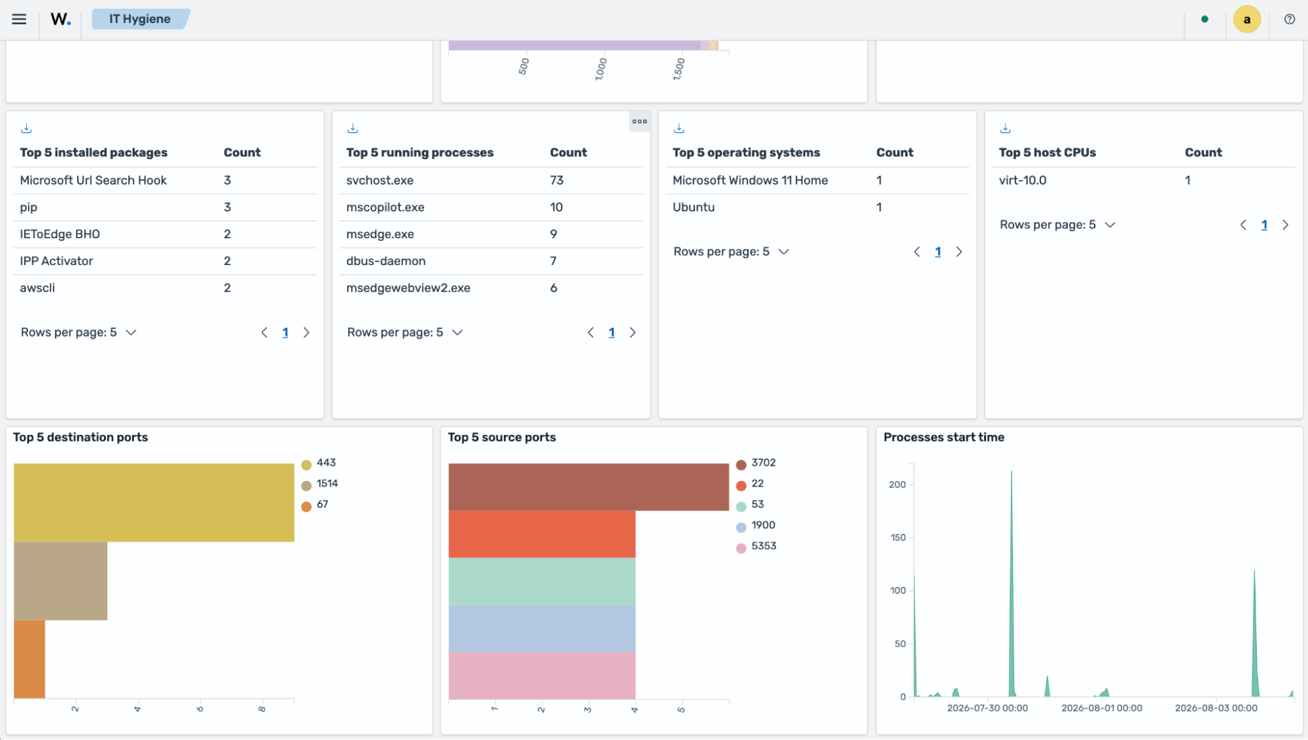The image size is (1308, 740).
Task: Click the tan 1514 destination port bar
Action: [x=60, y=581]
